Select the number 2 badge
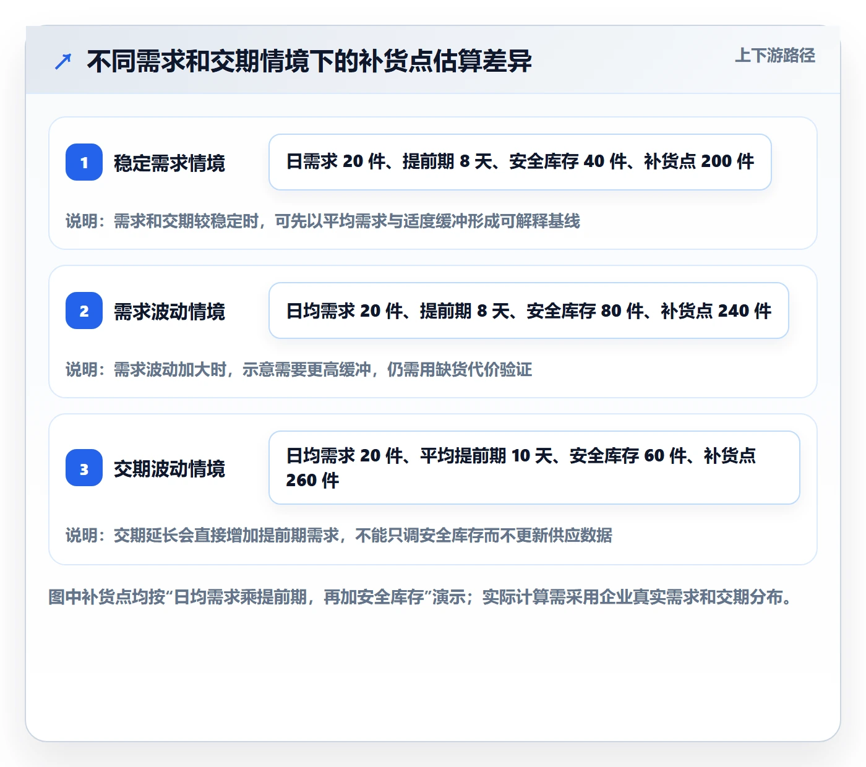 click(84, 311)
